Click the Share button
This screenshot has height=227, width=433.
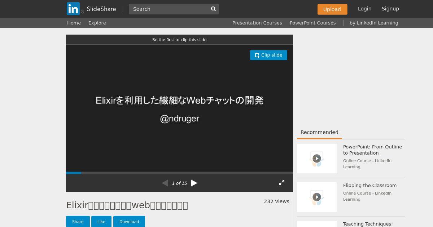(78, 222)
